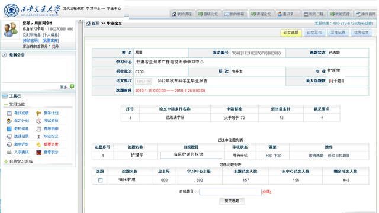Click the home icon beside 首页

click(x=88, y=24)
